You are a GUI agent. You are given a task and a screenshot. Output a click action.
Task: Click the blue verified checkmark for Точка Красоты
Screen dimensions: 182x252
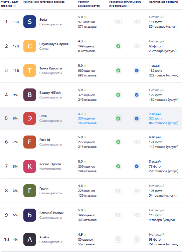pos(137,70)
